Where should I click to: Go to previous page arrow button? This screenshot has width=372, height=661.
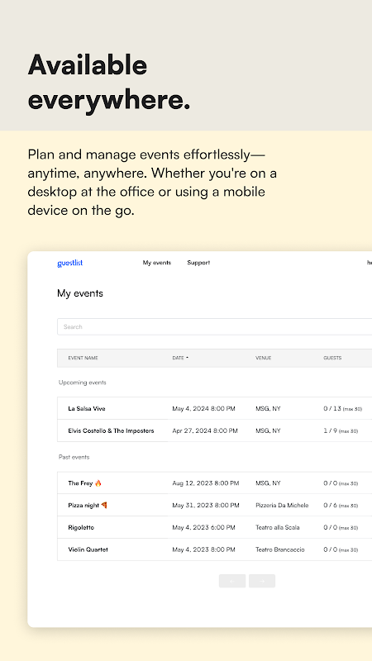tap(232, 581)
